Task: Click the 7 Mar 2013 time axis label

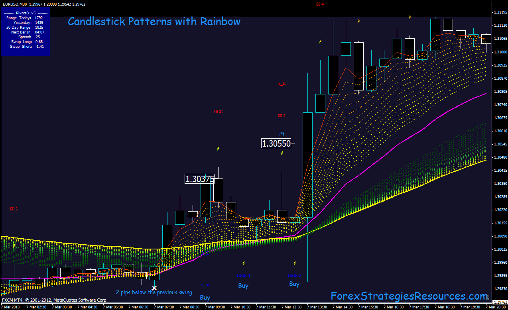Action: (11, 307)
